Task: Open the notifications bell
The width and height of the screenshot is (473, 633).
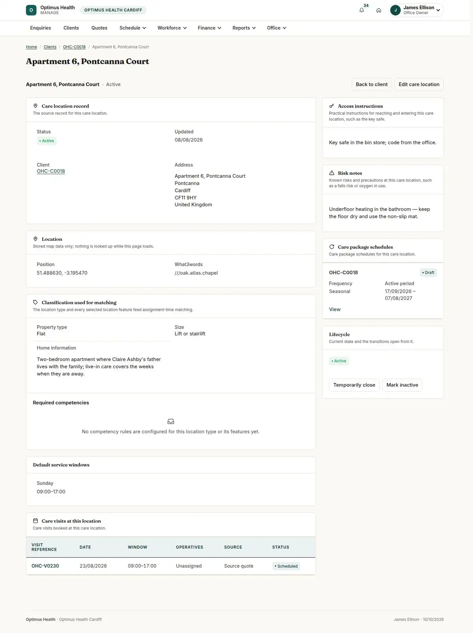Action: point(361,10)
